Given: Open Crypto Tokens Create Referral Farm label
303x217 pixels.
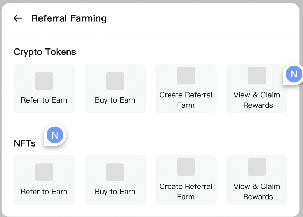Looking at the screenshot, I should tap(186, 100).
